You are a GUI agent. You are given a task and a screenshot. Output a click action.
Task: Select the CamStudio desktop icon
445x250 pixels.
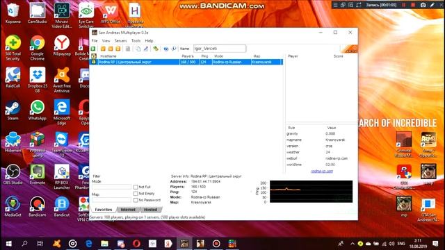click(37, 13)
